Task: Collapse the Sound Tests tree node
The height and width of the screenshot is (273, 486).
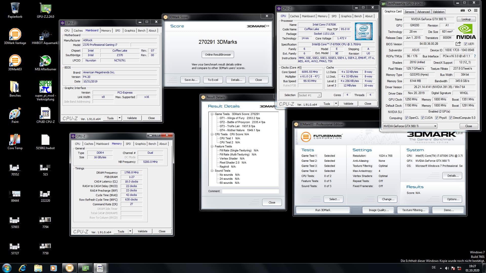Action: coord(212,171)
